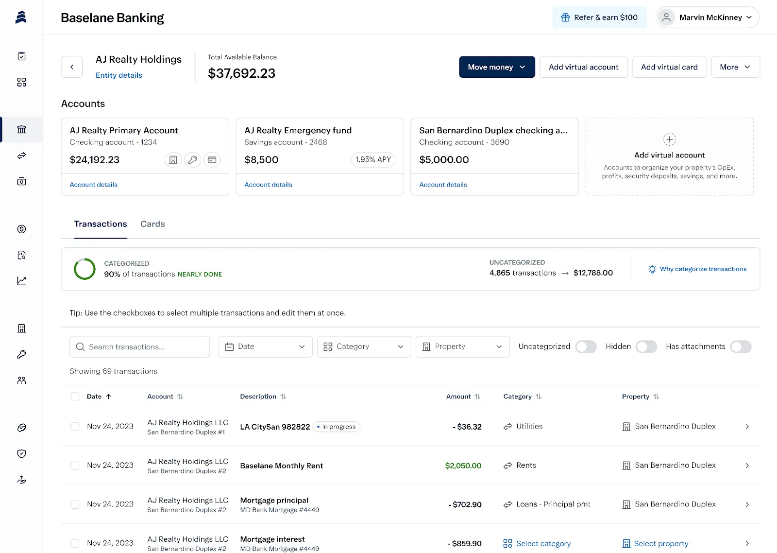Check the Baselane Monthly Rent row checkbox
This screenshot has height=553, width=777.
[75, 466]
